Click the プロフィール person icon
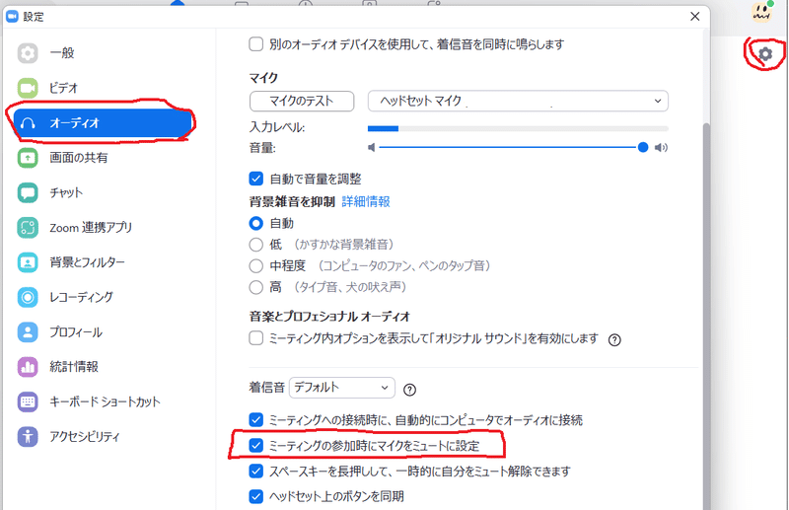 click(28, 331)
